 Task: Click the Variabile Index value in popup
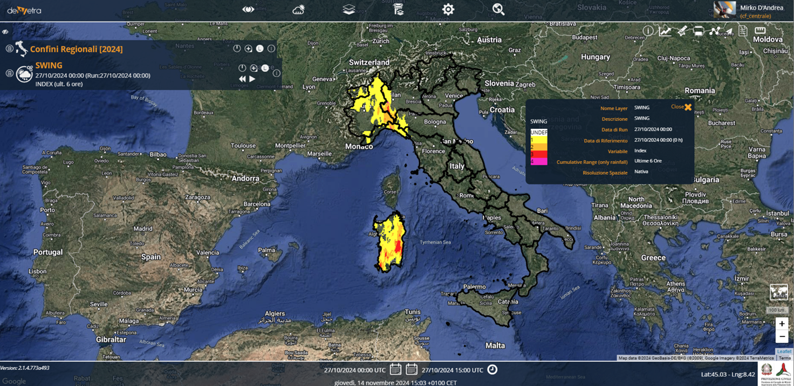click(x=640, y=151)
